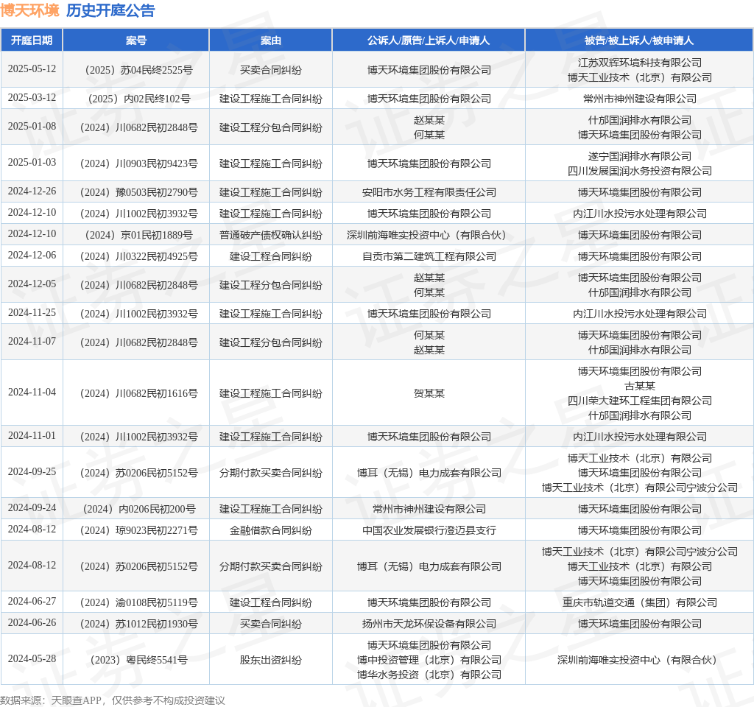Select date cell 2024-11-01
The image size is (754, 707).
point(32,435)
